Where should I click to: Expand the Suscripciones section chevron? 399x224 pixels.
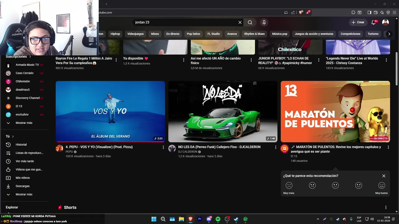click(x=30, y=57)
